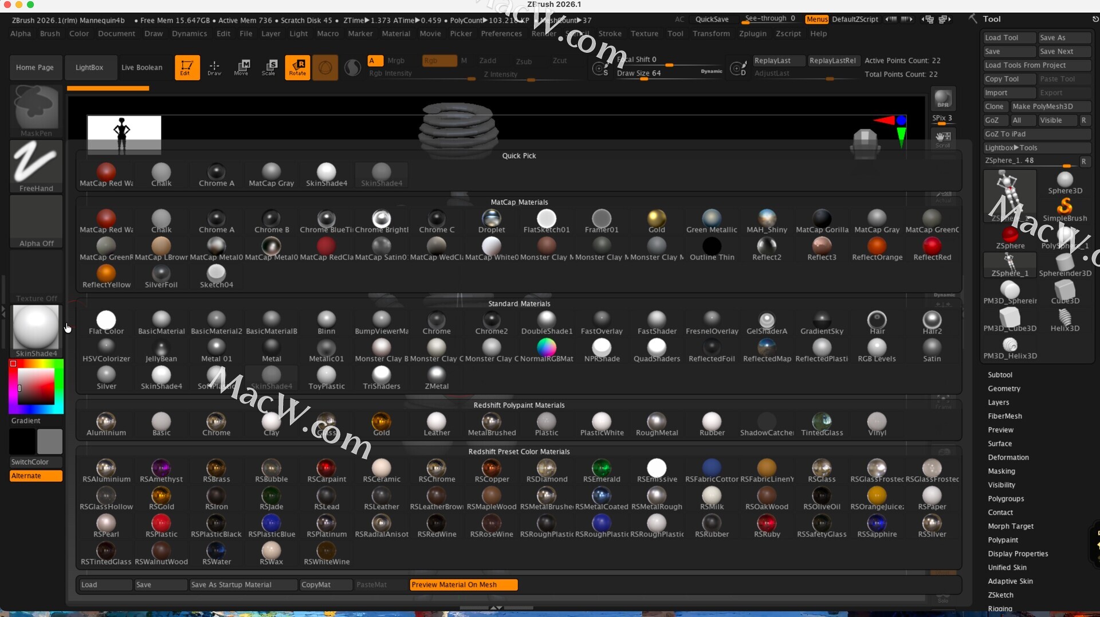This screenshot has width=1100, height=617.
Task: Toggle the Alternate color button
Action: point(36,476)
